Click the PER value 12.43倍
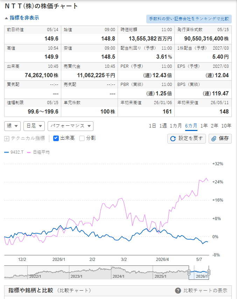The image size is (237, 299). click(158, 75)
